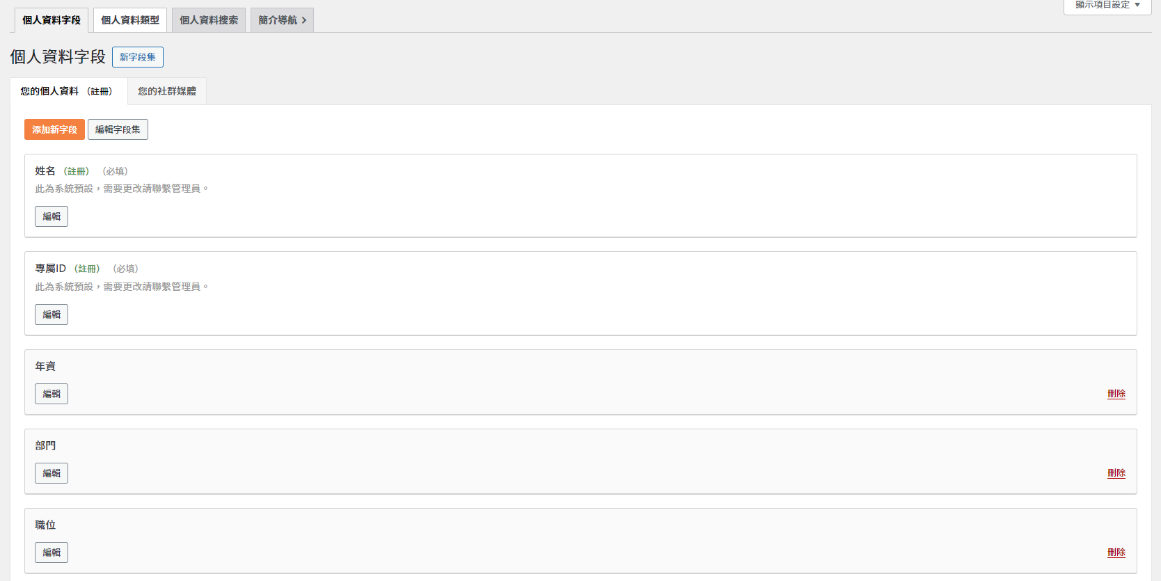Click the 新字段集 button

point(138,57)
